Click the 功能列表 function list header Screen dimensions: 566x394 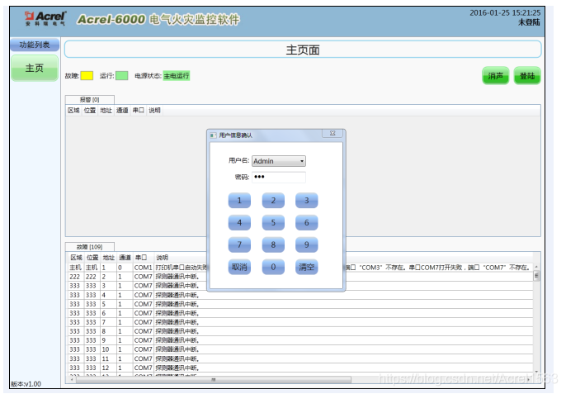coord(35,45)
